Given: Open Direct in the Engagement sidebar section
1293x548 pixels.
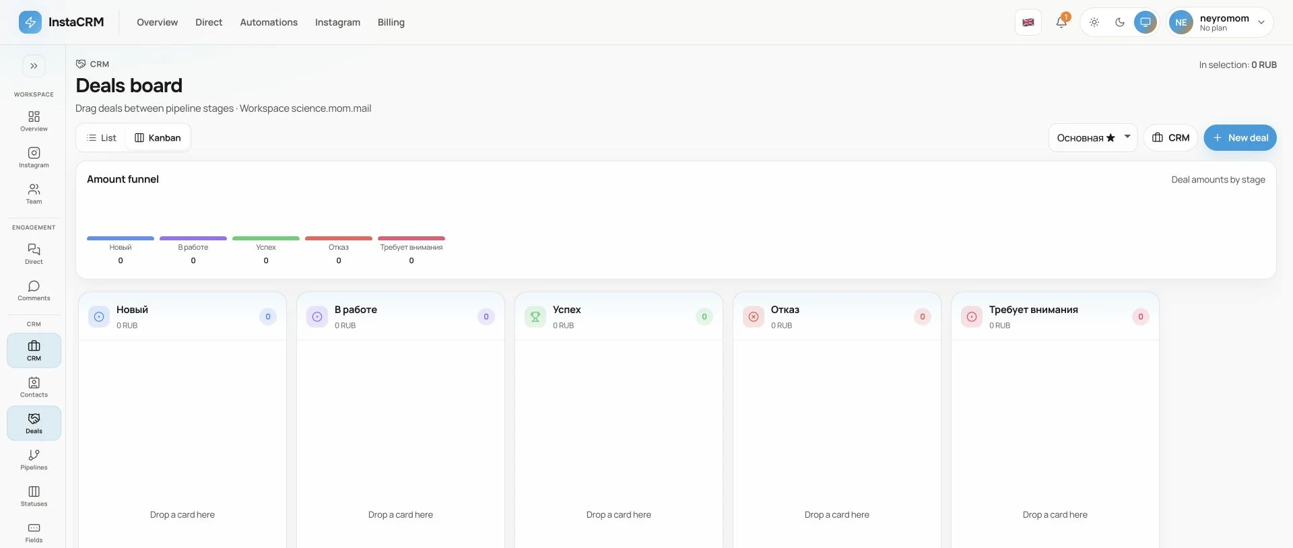Looking at the screenshot, I should coord(34,254).
